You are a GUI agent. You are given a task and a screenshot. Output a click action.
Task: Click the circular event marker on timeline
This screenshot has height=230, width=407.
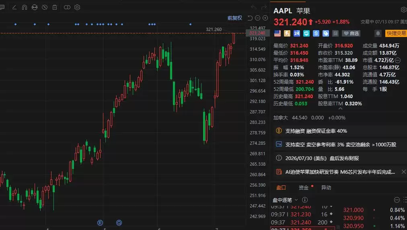(x=119, y=223)
